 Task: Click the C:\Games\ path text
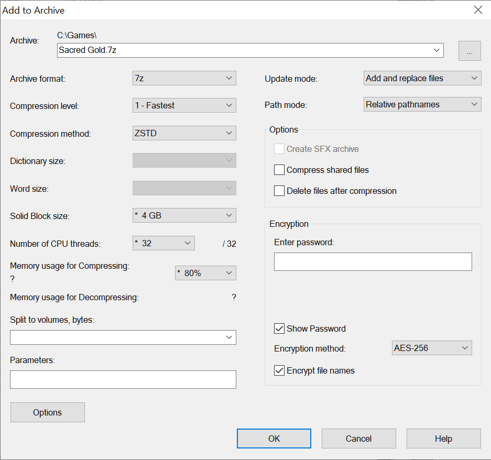click(x=77, y=35)
